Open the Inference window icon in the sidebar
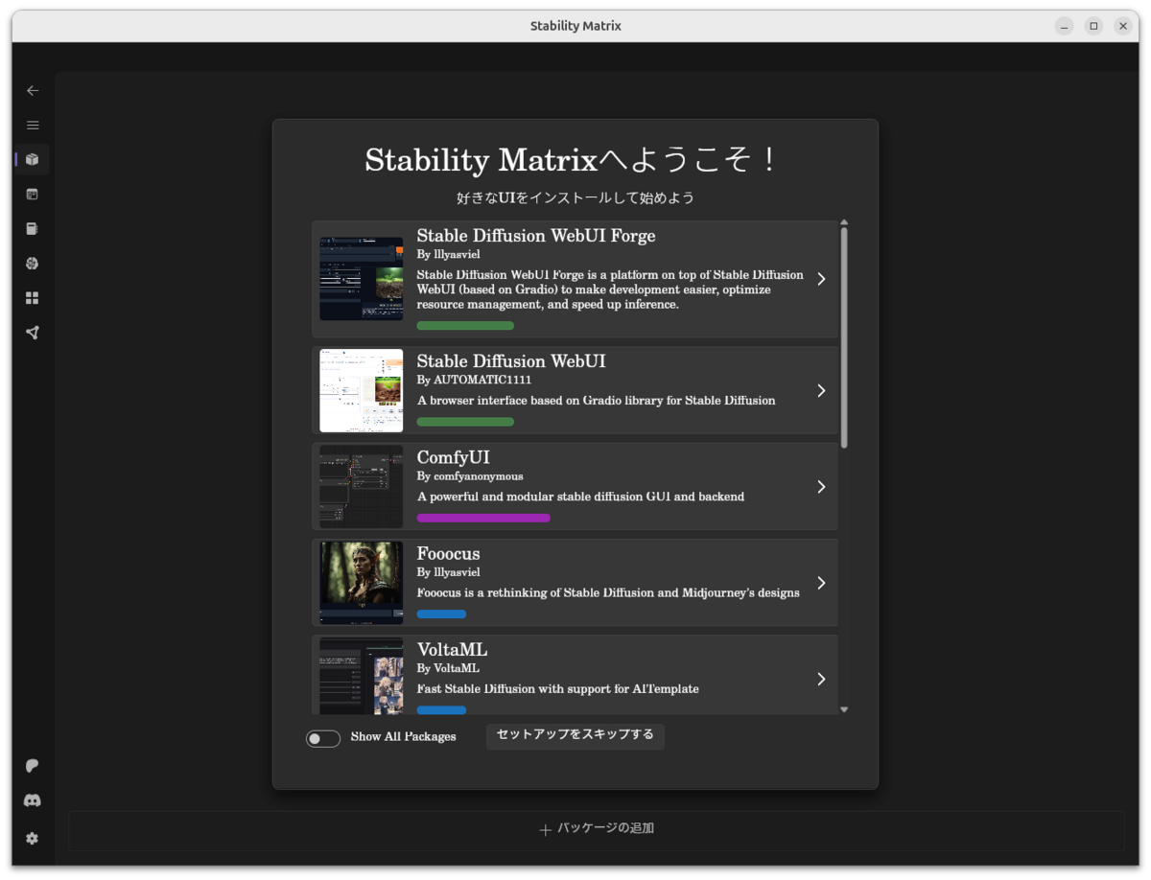The width and height of the screenshot is (1151, 880). (x=33, y=194)
